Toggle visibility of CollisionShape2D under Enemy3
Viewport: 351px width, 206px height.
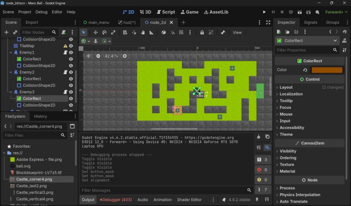pos(71,105)
